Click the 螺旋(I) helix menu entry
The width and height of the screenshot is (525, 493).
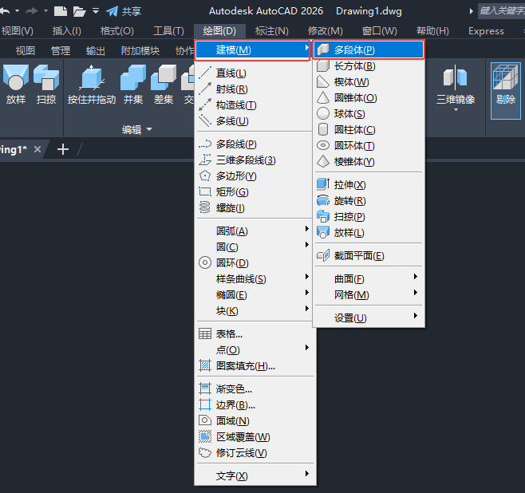click(255, 208)
